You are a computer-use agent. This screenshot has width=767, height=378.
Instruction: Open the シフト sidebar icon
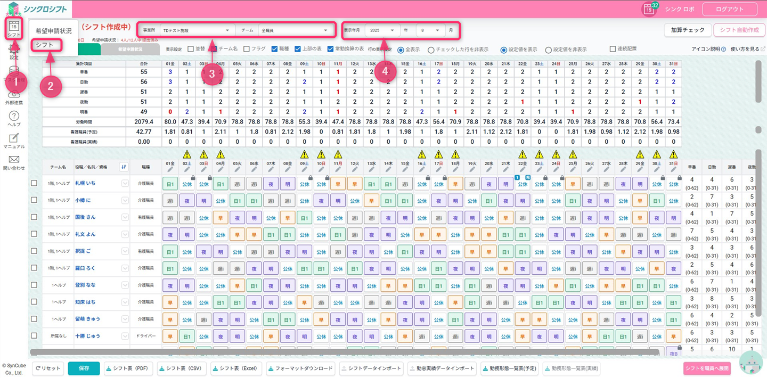[x=14, y=28]
